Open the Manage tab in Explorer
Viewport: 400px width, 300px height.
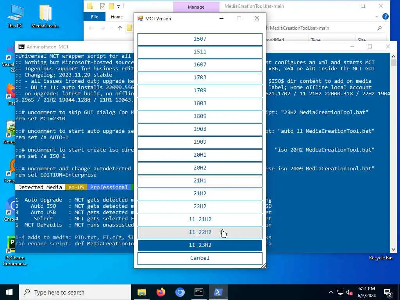pos(196,7)
